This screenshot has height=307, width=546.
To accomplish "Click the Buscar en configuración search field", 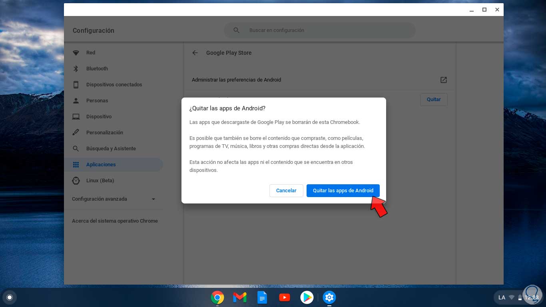I will pos(320,30).
